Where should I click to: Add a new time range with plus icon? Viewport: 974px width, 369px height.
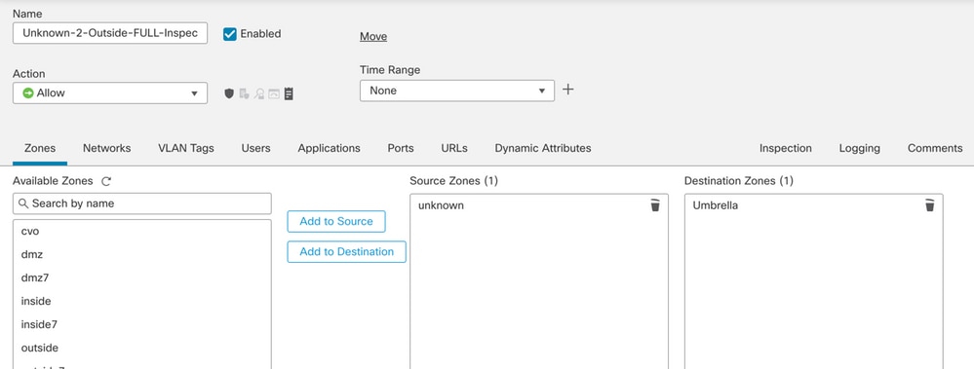[567, 90]
